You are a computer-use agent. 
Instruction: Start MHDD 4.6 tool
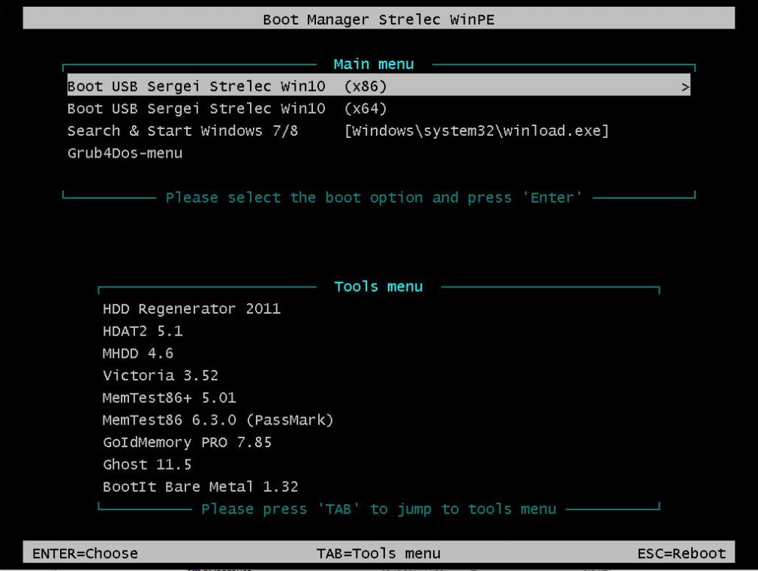[x=138, y=353]
